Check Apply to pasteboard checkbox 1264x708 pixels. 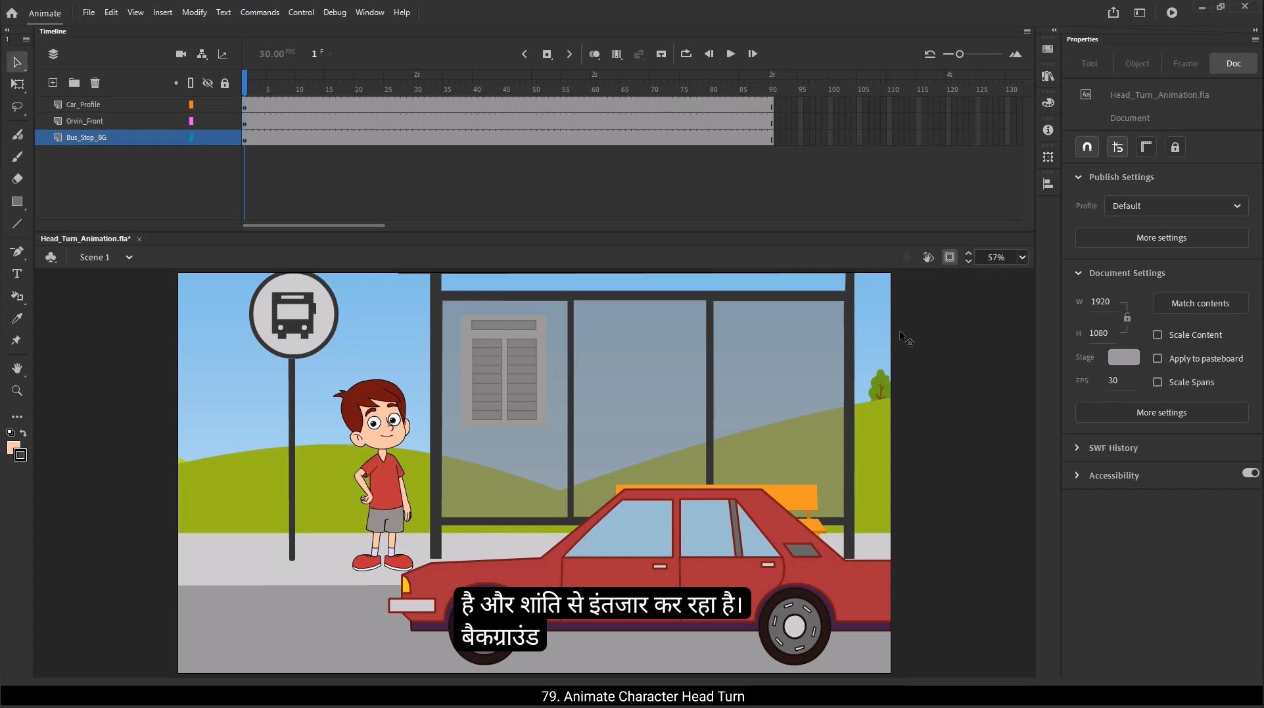pyautogui.click(x=1158, y=358)
